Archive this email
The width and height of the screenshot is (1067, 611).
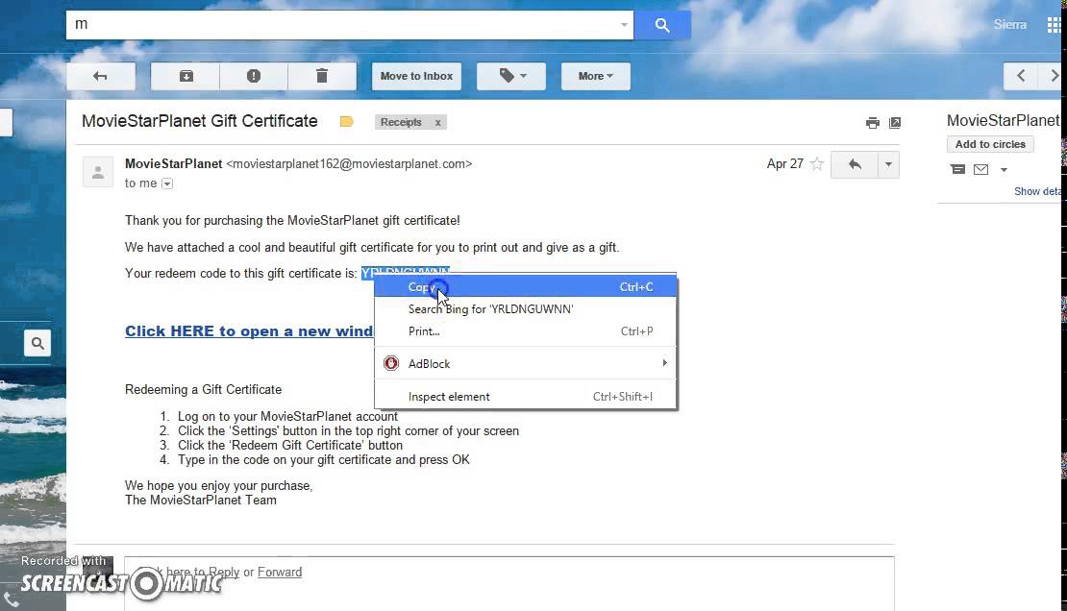pyautogui.click(x=186, y=76)
